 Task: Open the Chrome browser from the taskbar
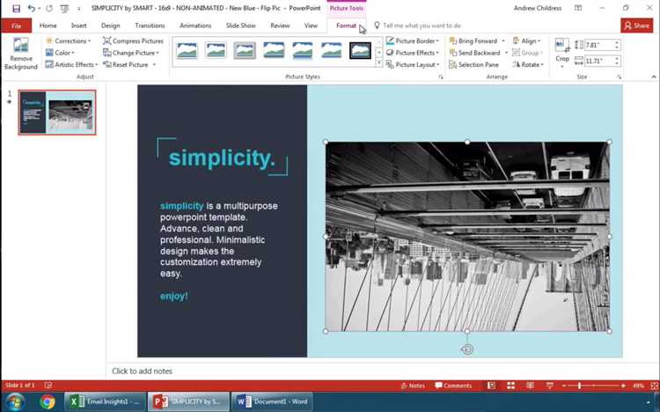pos(48,401)
